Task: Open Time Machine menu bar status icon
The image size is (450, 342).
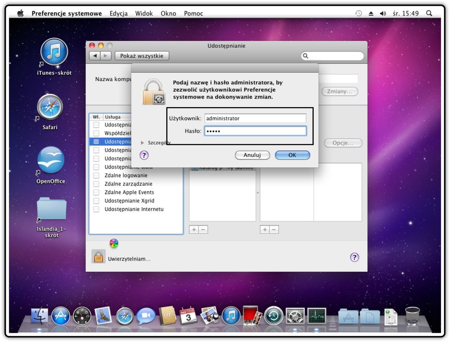Action: 359,13
